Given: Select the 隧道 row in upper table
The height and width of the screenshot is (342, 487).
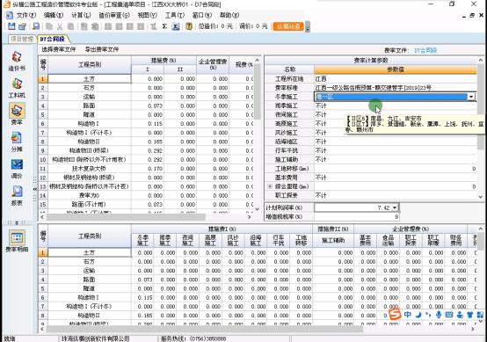Looking at the screenshot, I should coord(90,115).
